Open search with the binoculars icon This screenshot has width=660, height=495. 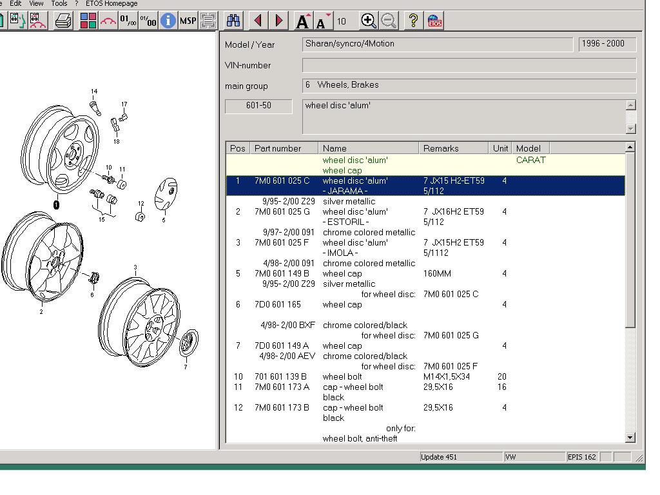233,21
